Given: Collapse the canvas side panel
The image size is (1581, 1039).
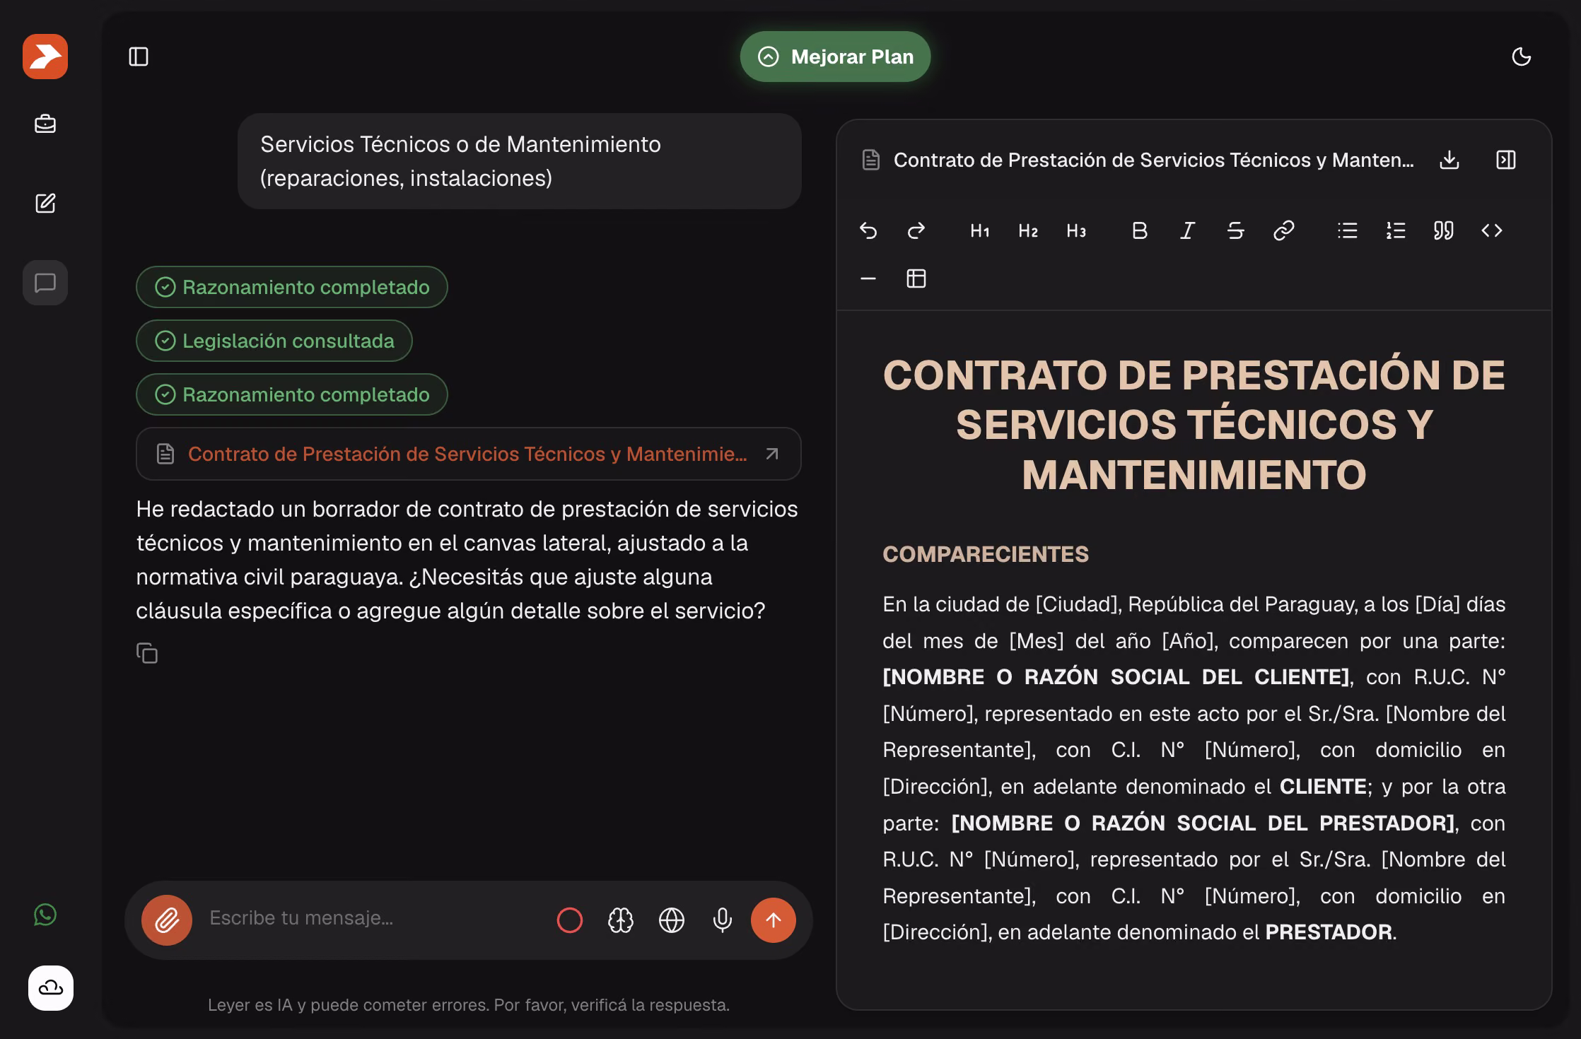Looking at the screenshot, I should click(1506, 160).
